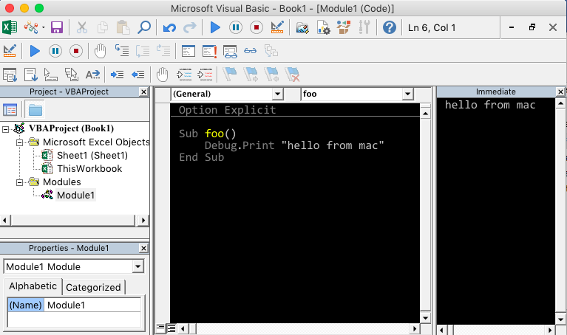Jump to Next Bookmark flag icon

pos(251,75)
